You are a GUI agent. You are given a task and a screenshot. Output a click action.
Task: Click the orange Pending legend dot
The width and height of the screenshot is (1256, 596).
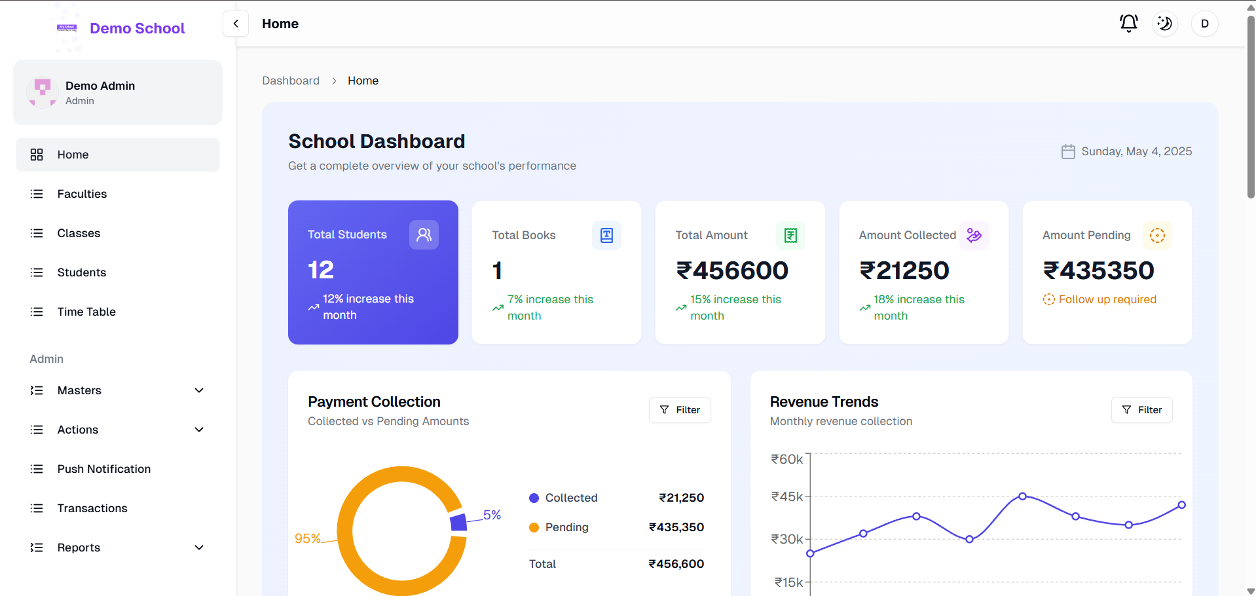click(x=534, y=527)
